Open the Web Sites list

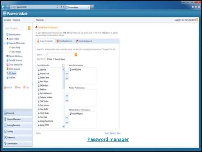[11, 78]
